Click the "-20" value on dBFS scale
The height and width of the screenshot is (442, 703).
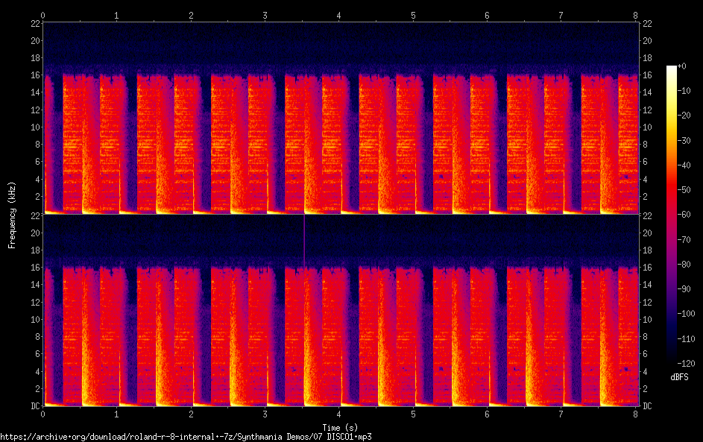(684, 116)
